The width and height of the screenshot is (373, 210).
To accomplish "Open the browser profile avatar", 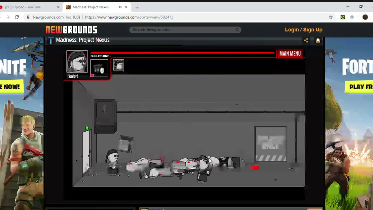I will click(x=365, y=17).
